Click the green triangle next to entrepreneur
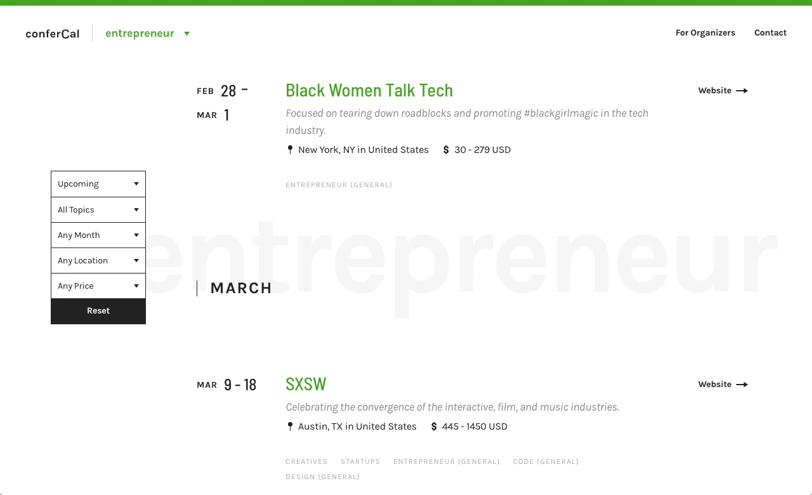The height and width of the screenshot is (495, 812). 187,34
